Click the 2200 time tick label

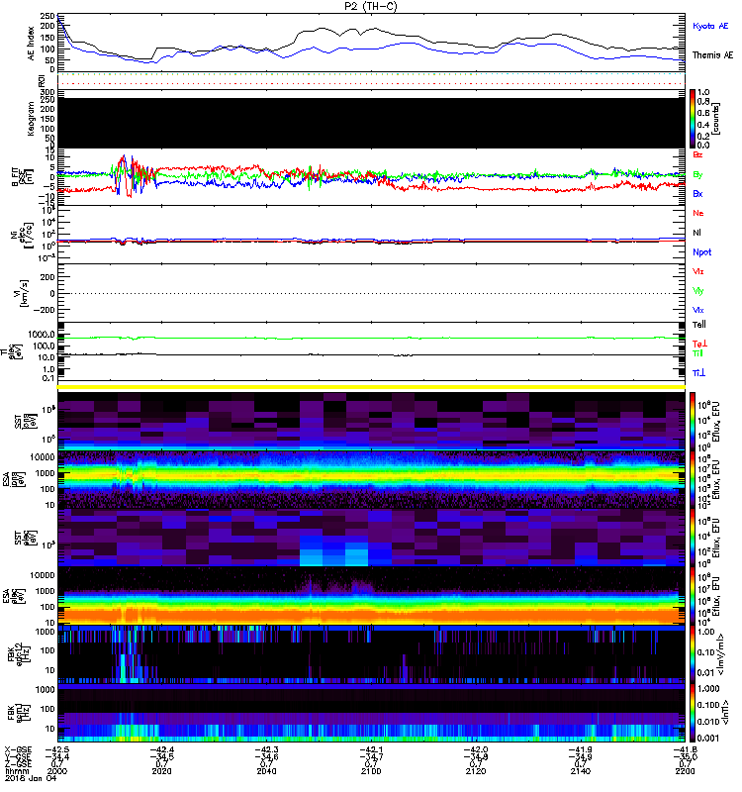point(685,771)
